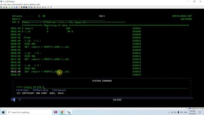Click the Print Screen toolbar icon
Viewport: 204px width, 115px height.
pos(1,7)
